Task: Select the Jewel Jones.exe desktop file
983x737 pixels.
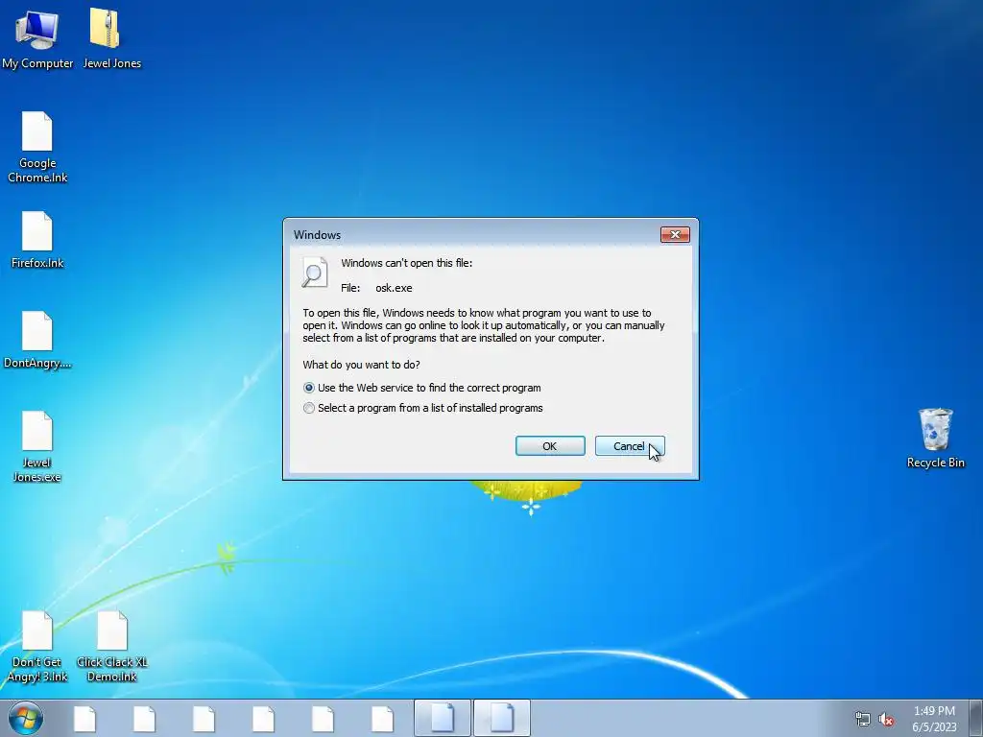Action: (x=37, y=446)
